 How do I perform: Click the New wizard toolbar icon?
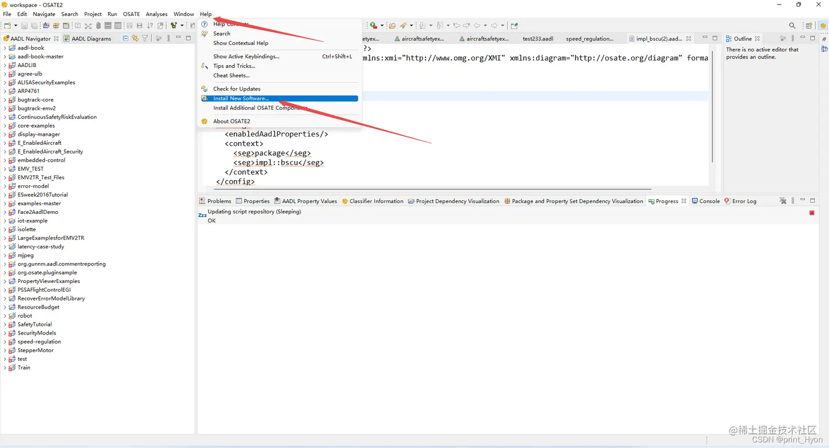pyautogui.click(x=7, y=25)
